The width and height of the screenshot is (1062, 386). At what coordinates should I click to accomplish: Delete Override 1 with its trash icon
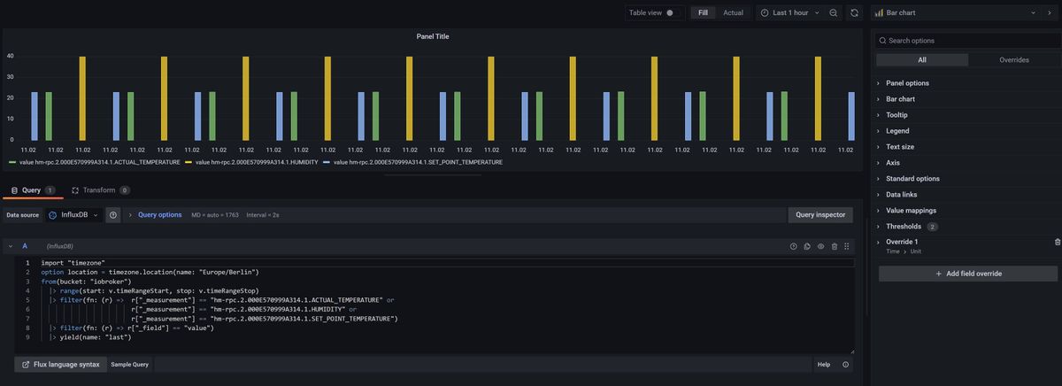[x=1058, y=242]
